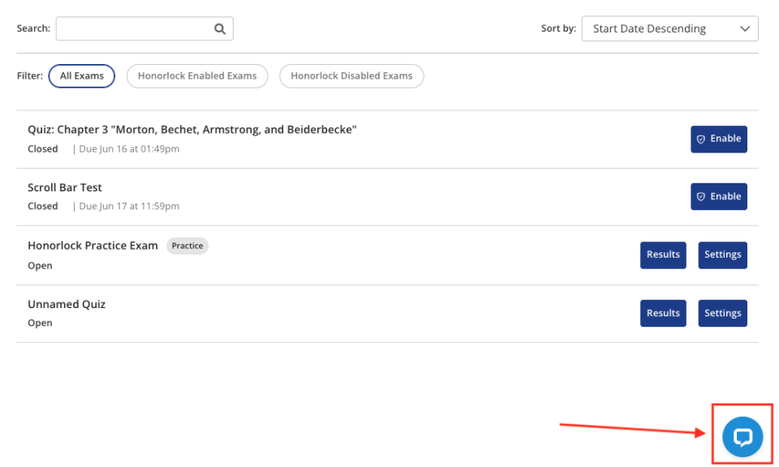779x467 pixels.
Task: Focus the exam Search text field
Action: (x=144, y=29)
